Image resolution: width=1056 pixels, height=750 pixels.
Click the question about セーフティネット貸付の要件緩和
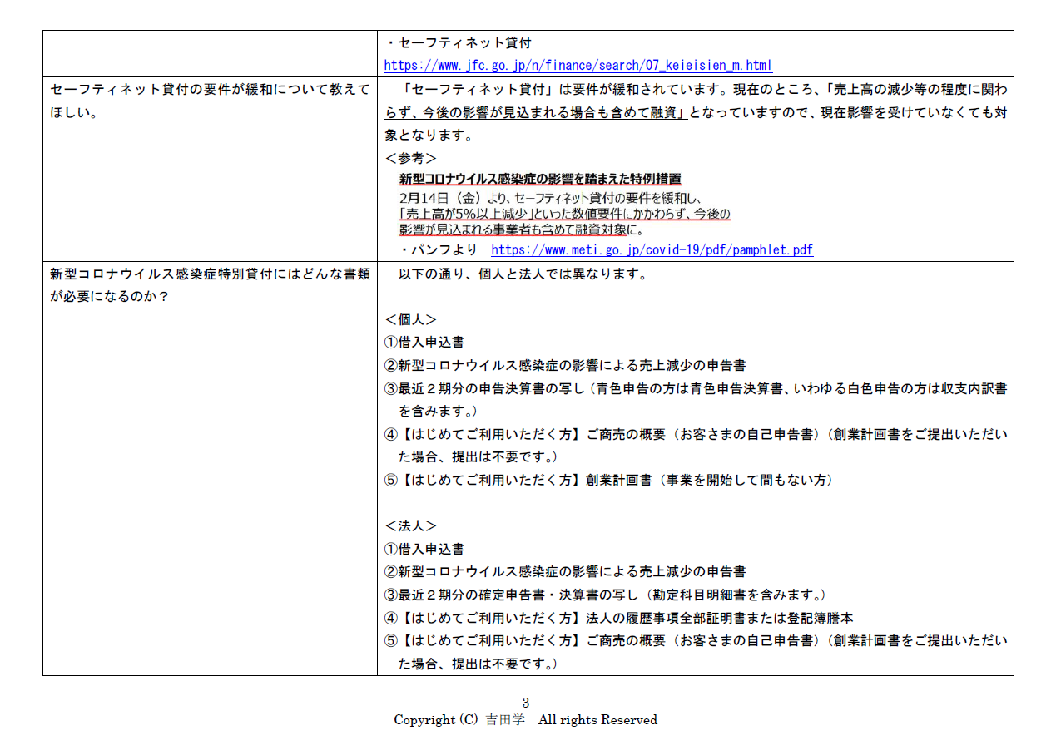[209, 90]
